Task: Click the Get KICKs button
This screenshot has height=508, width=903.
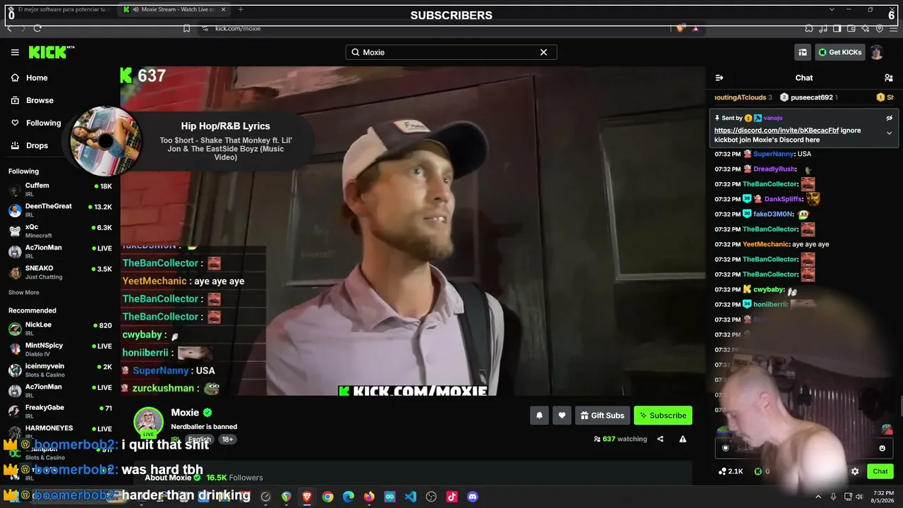Action: [840, 52]
